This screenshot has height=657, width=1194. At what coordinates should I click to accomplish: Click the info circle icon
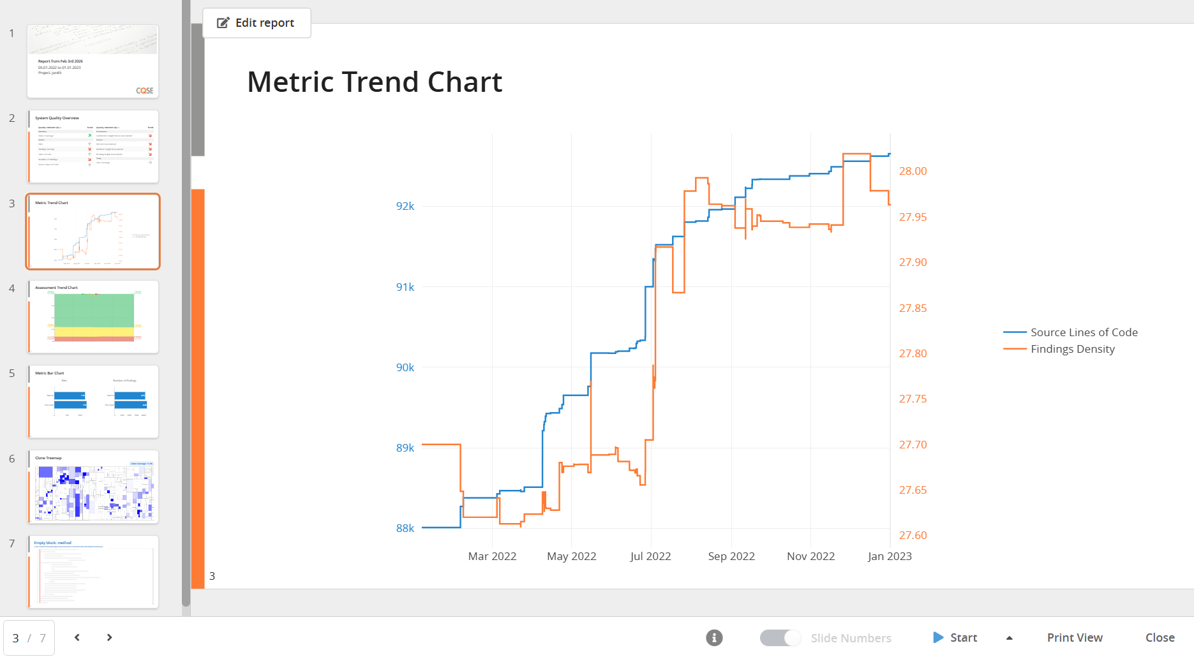(x=714, y=637)
